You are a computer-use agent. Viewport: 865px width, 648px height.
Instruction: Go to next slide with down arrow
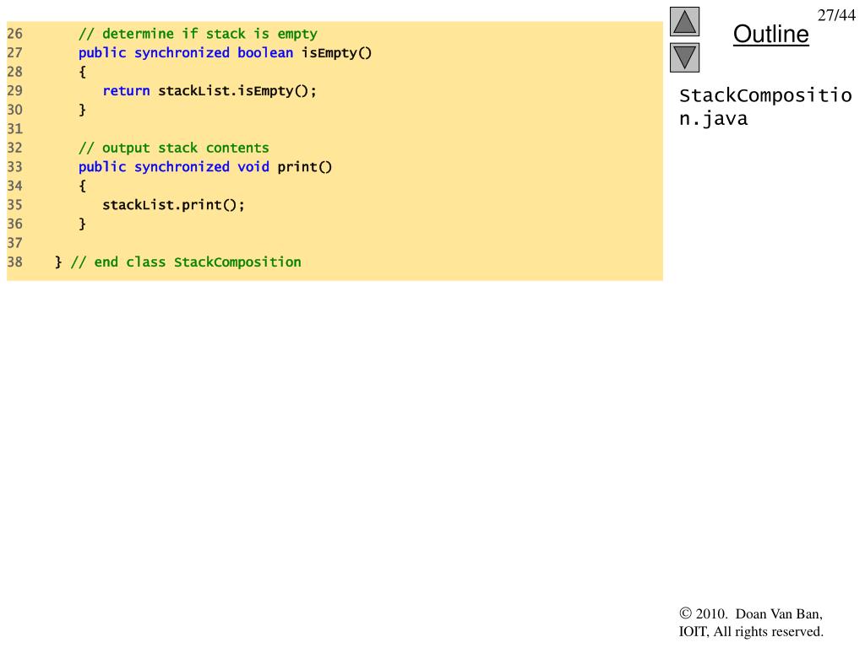coord(684,57)
